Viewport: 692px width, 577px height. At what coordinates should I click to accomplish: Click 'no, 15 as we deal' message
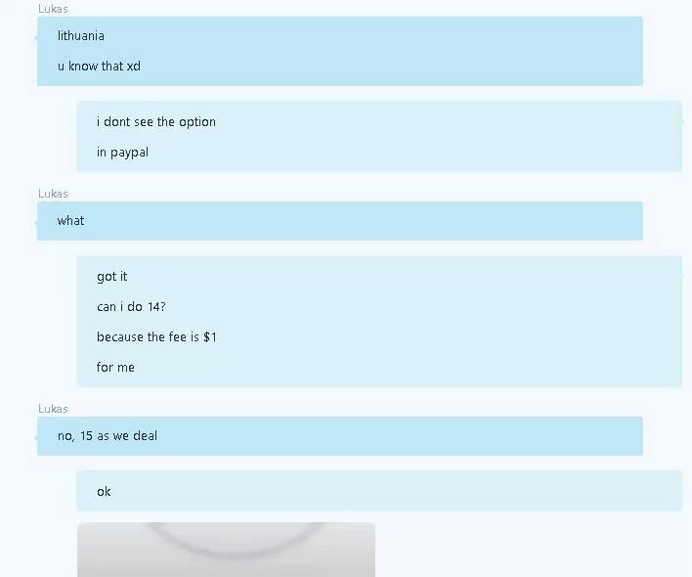click(108, 436)
